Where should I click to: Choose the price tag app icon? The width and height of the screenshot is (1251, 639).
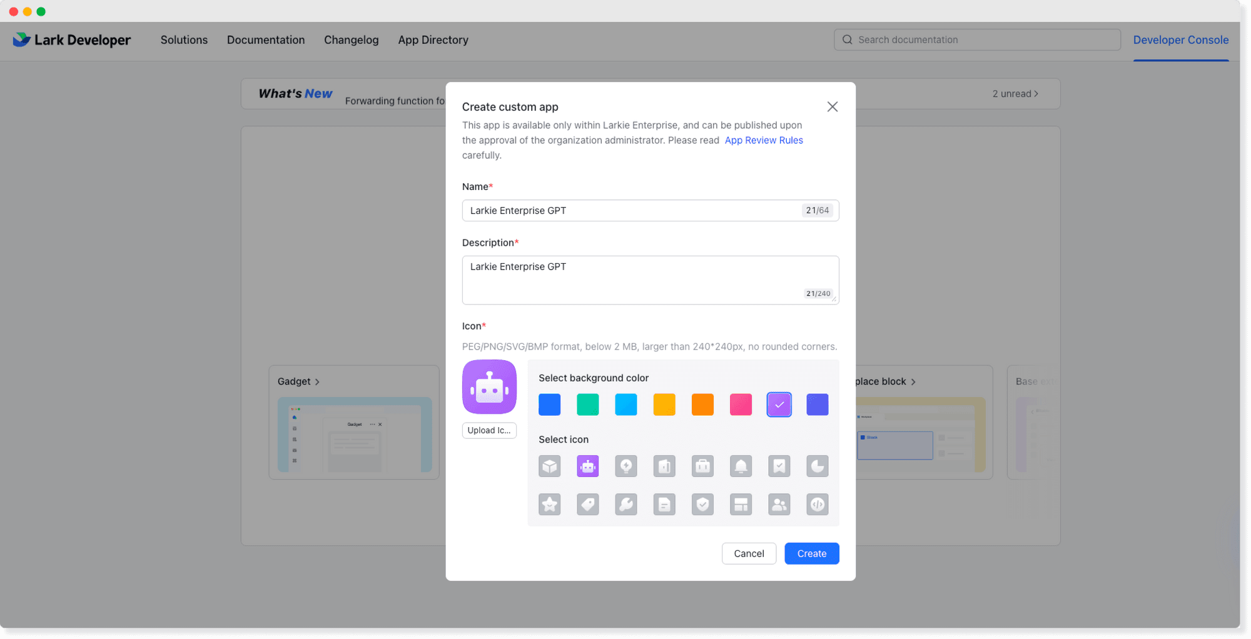coord(587,505)
